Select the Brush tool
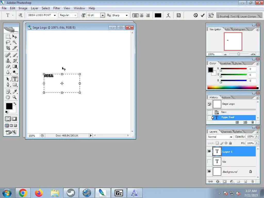The height and width of the screenshot is (198, 264). (15, 55)
